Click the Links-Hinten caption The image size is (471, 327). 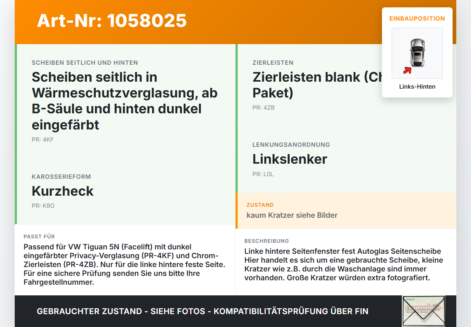click(417, 87)
